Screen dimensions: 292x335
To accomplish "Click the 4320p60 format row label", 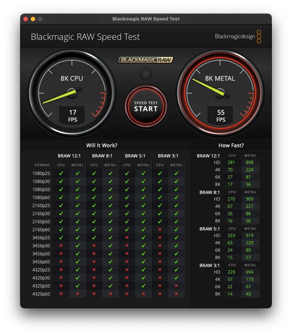I will point(41,294).
